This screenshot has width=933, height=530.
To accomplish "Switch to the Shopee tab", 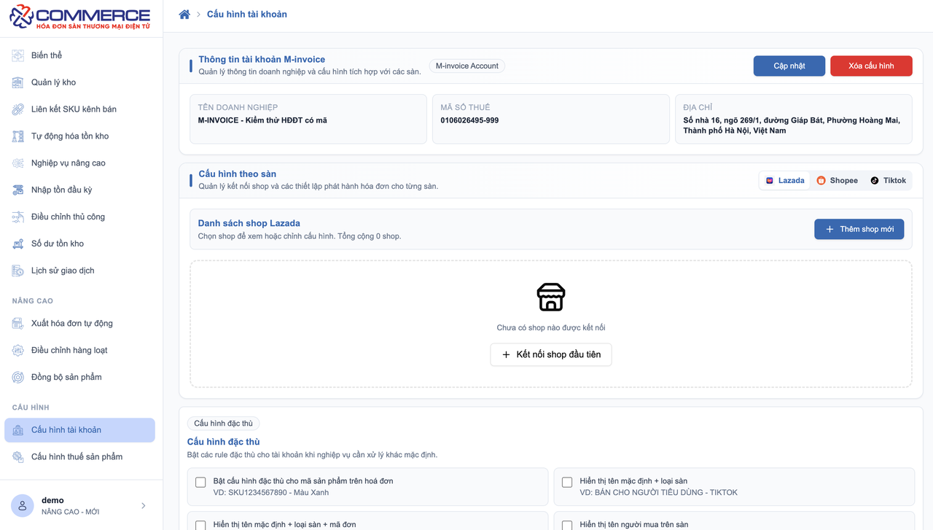I will tap(837, 181).
